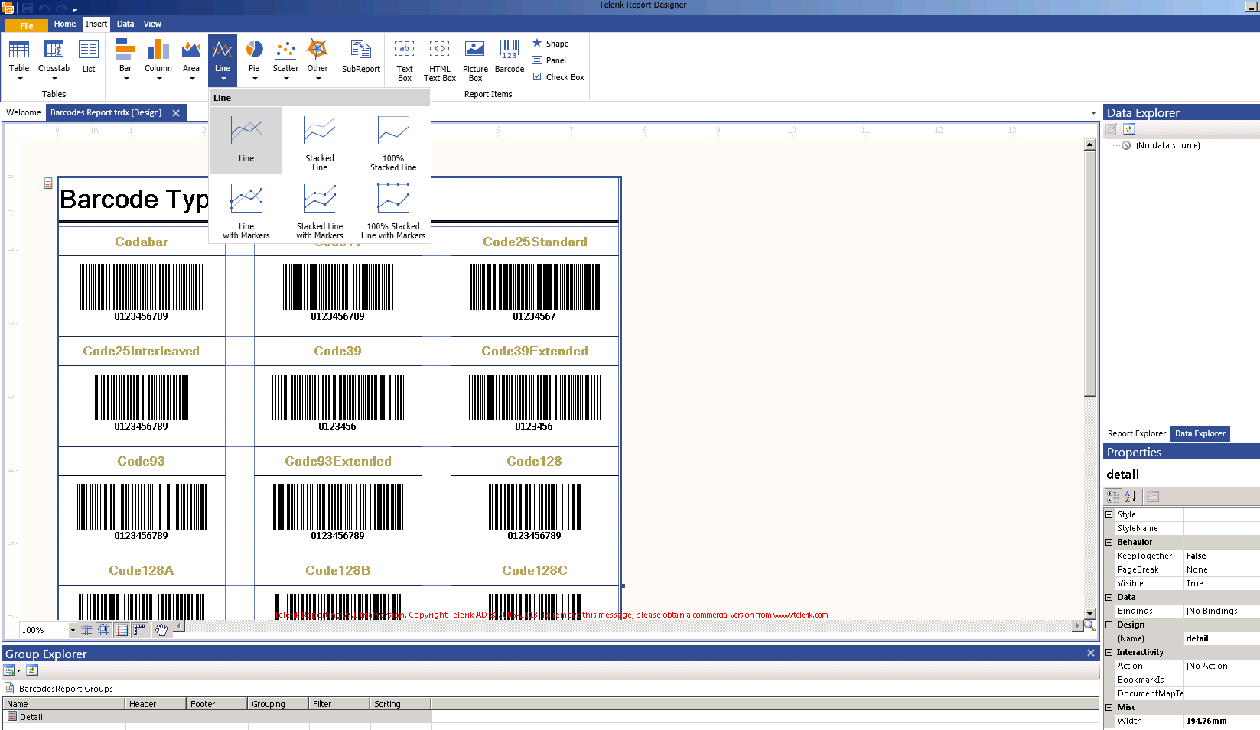Open the zoom level combo box
Image resolution: width=1260 pixels, height=730 pixels.
73,630
